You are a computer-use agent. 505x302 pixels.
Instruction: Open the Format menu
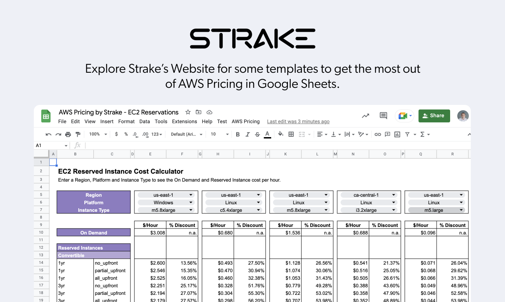126,122
